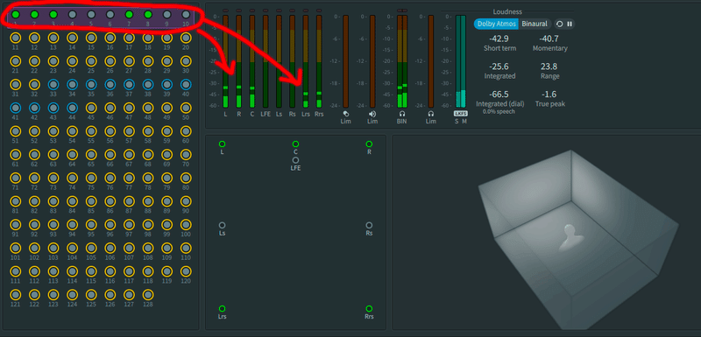Click the first Lim icon beside Rrs meter
Image resolution: width=701 pixels, height=337 pixels.
tap(345, 115)
